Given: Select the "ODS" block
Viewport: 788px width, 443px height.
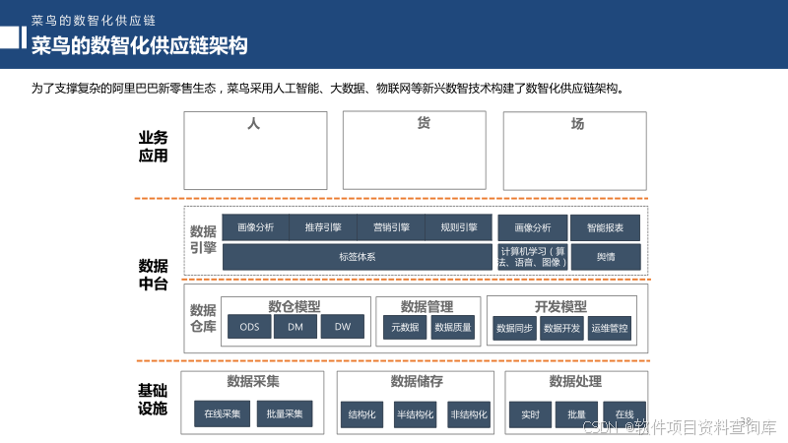Looking at the screenshot, I should [249, 327].
